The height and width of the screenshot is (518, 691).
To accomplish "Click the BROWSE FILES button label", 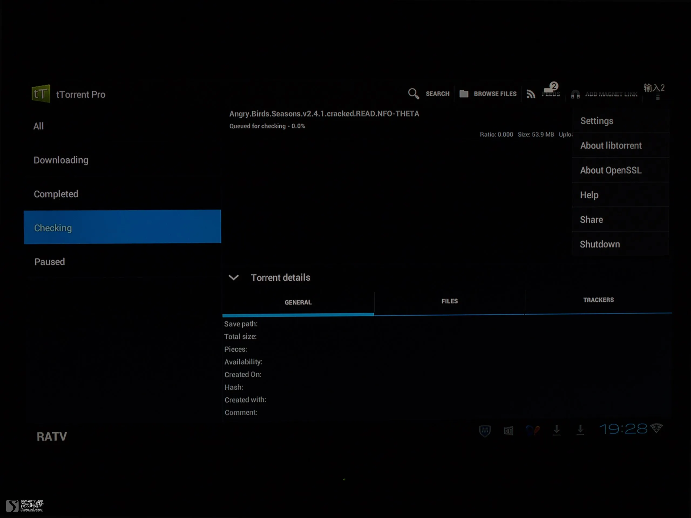I will pyautogui.click(x=495, y=94).
